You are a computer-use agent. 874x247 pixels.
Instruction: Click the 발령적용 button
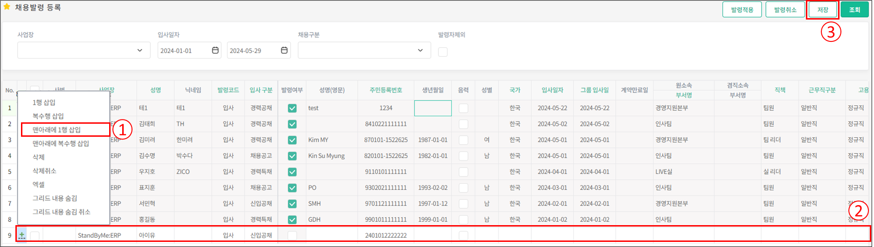click(742, 10)
